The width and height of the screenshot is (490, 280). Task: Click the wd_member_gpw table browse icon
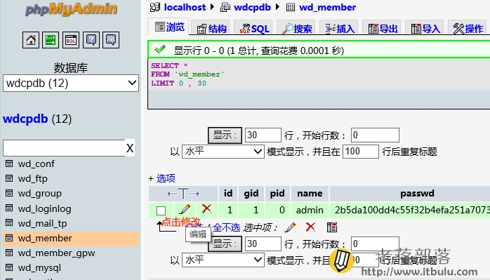coord(9,253)
